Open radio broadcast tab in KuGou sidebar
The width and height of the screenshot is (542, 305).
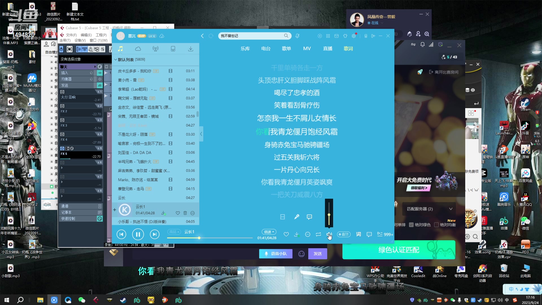(x=156, y=49)
